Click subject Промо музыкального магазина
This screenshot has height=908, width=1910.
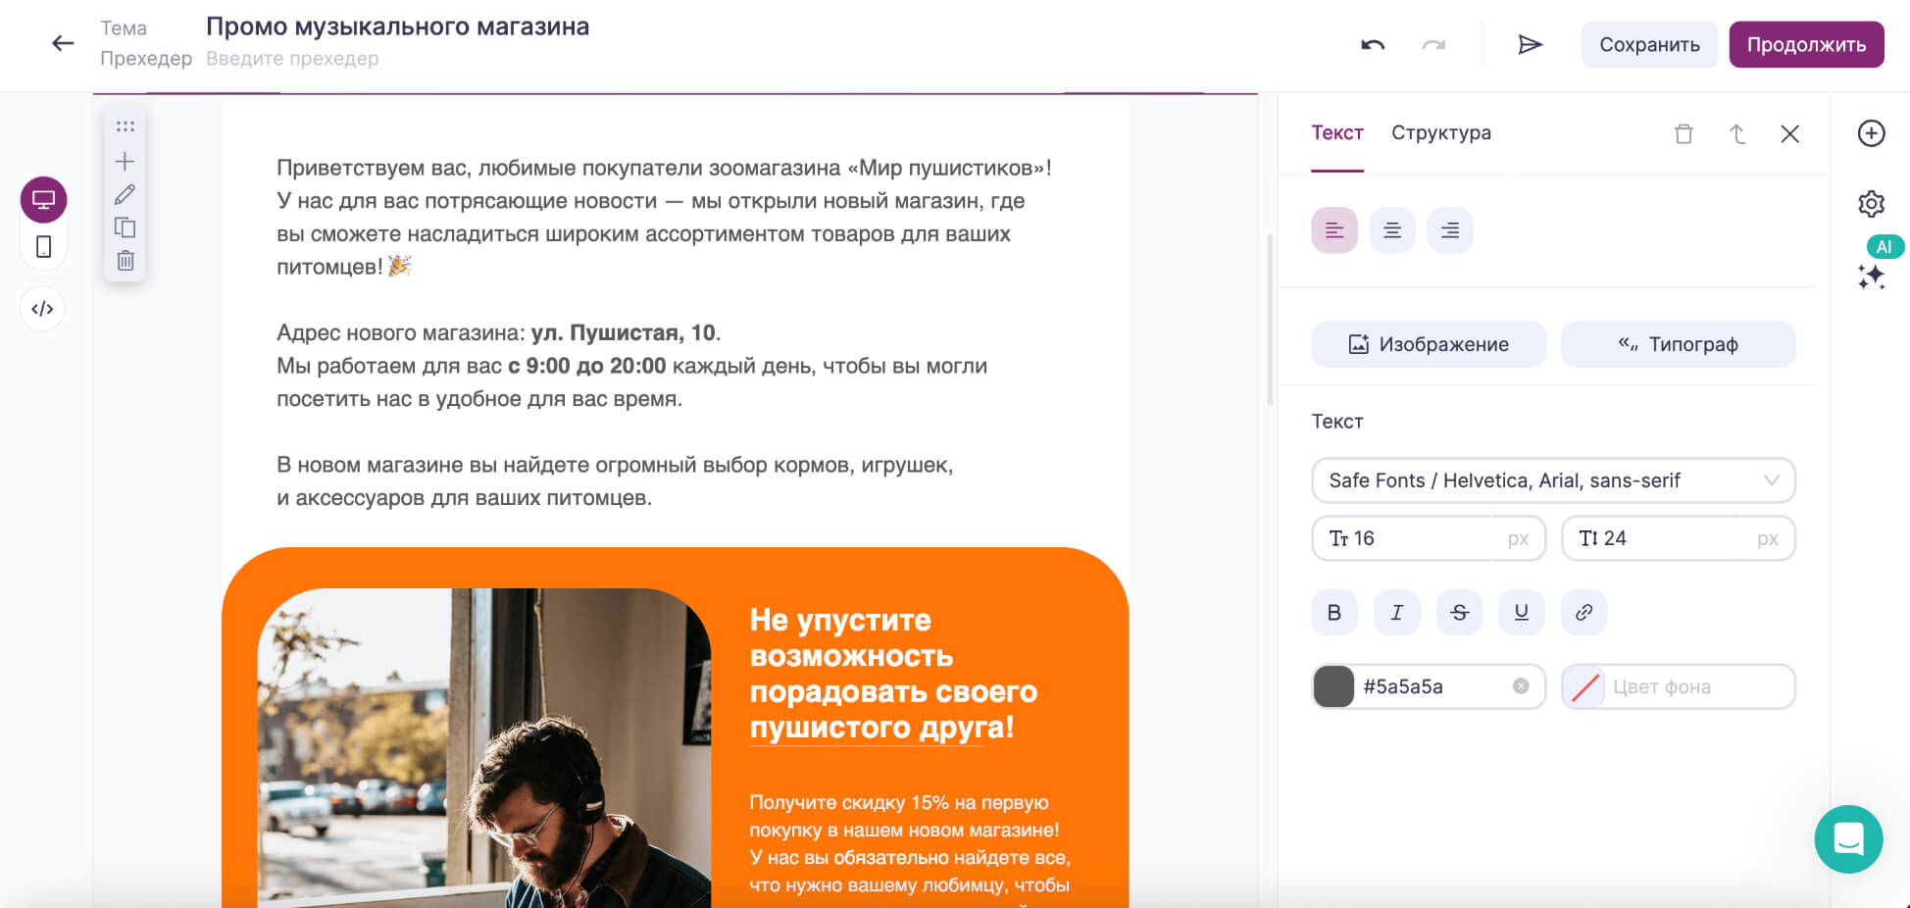tap(397, 26)
